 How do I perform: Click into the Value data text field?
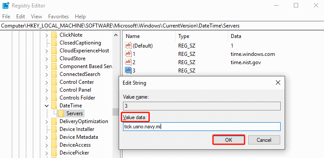click(202, 127)
